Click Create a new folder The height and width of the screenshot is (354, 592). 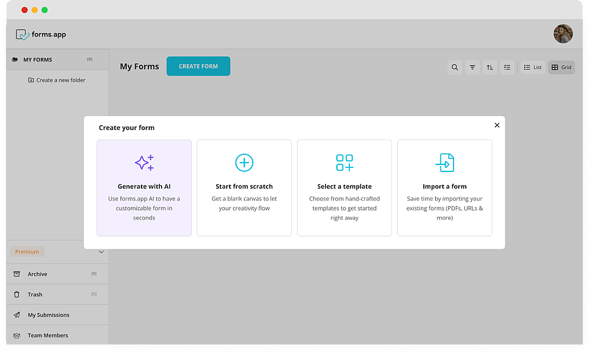tap(57, 80)
